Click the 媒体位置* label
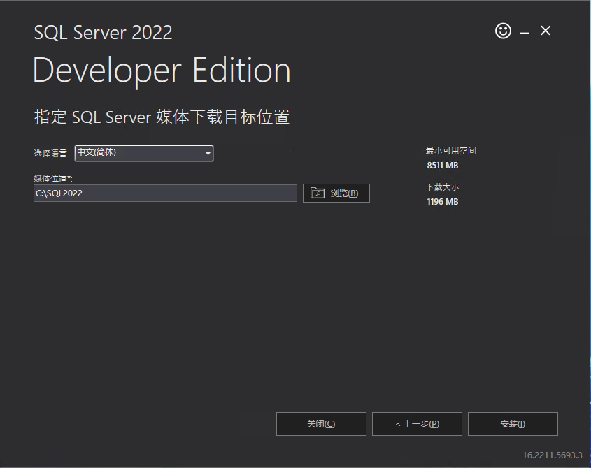 click(x=52, y=178)
